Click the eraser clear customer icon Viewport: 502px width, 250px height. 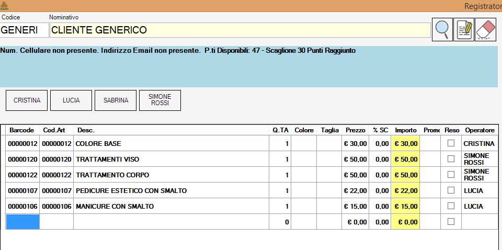[485, 30]
